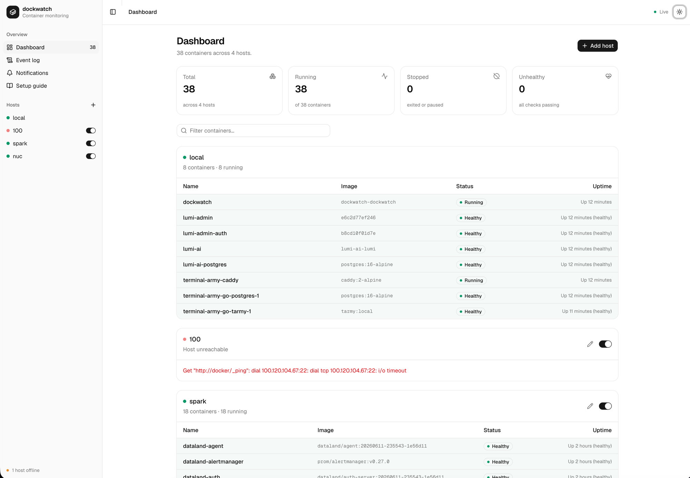Click the tarmy:local image text
This screenshot has width=690, height=478.
point(357,311)
